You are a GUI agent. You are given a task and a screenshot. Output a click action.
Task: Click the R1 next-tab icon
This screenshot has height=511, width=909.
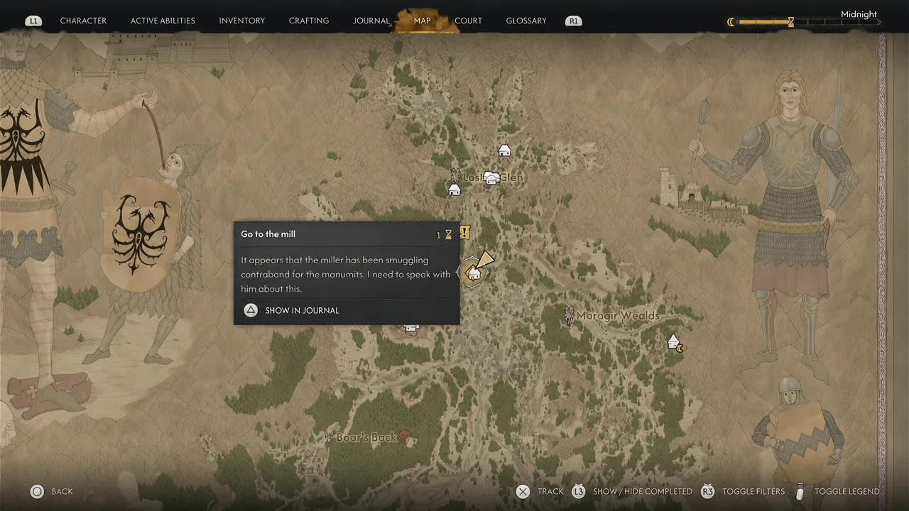point(574,21)
